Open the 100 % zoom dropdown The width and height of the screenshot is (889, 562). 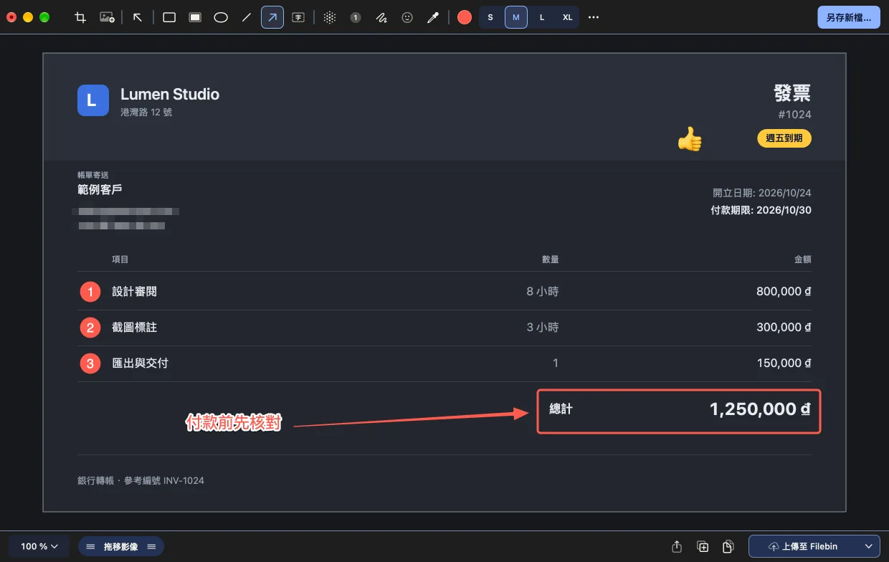point(39,546)
